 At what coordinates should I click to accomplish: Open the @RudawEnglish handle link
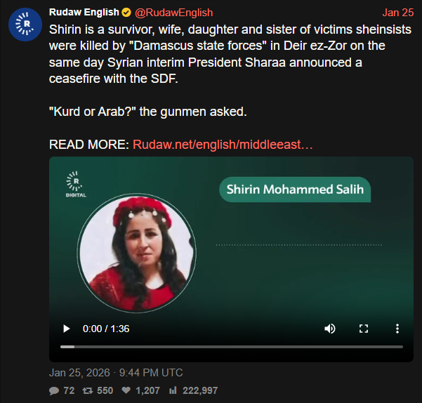click(174, 13)
